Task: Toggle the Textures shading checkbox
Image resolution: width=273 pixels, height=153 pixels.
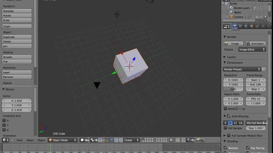Action: click(226, 148)
